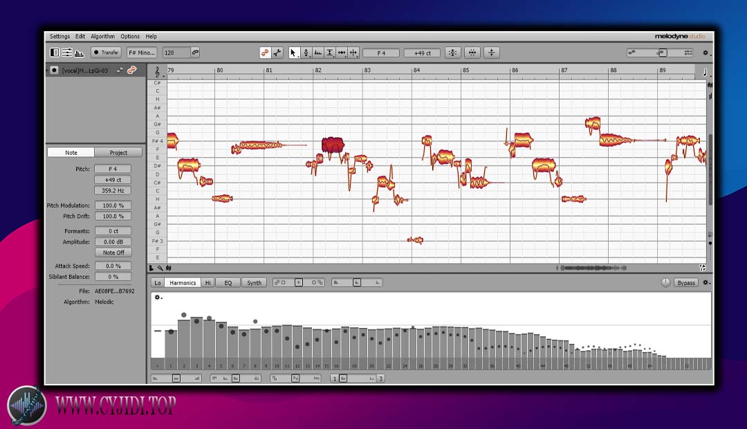This screenshot has width=747, height=429.
Task: Toggle the track pane view icon
Action: pos(55,53)
